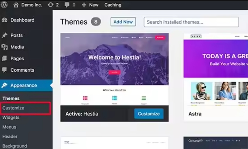Open the Demo Inc. site home icon

16,5
